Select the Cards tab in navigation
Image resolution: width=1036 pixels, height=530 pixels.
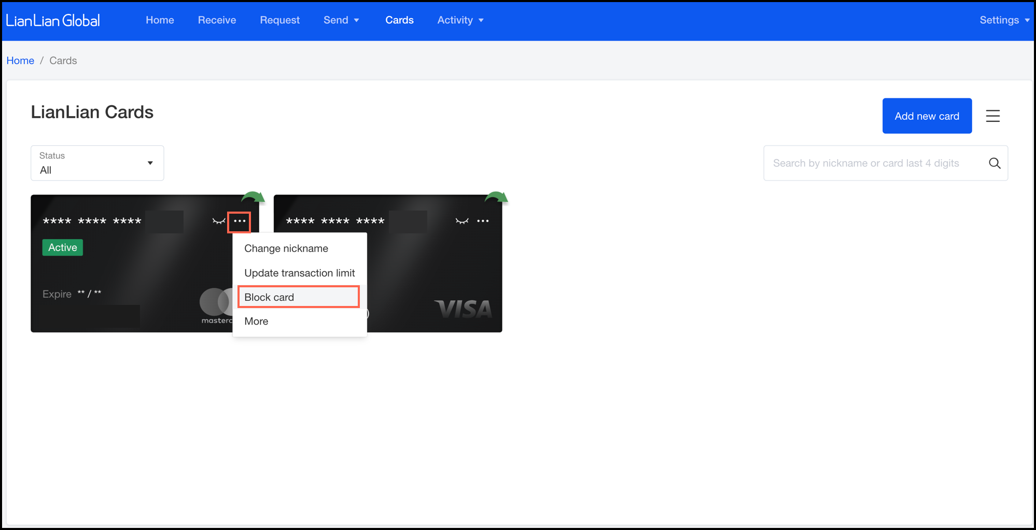click(x=399, y=20)
